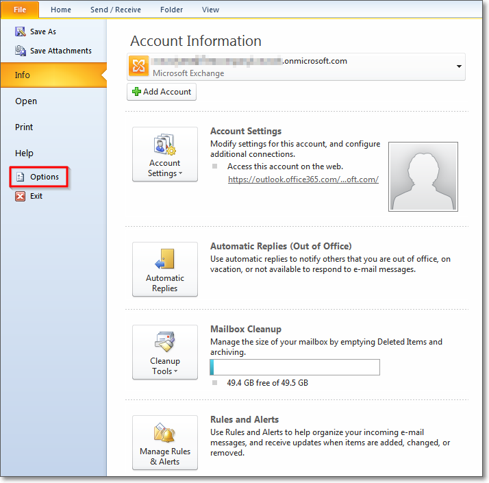Choose Print in the backstage menu
This screenshot has height=483, width=489.
(24, 127)
